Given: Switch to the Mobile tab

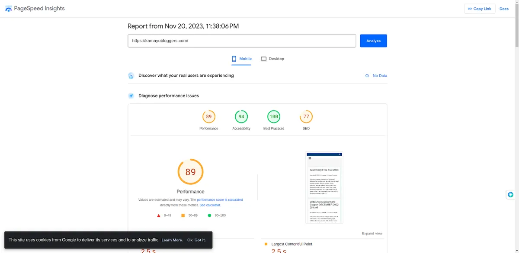Looking at the screenshot, I should 241,59.
